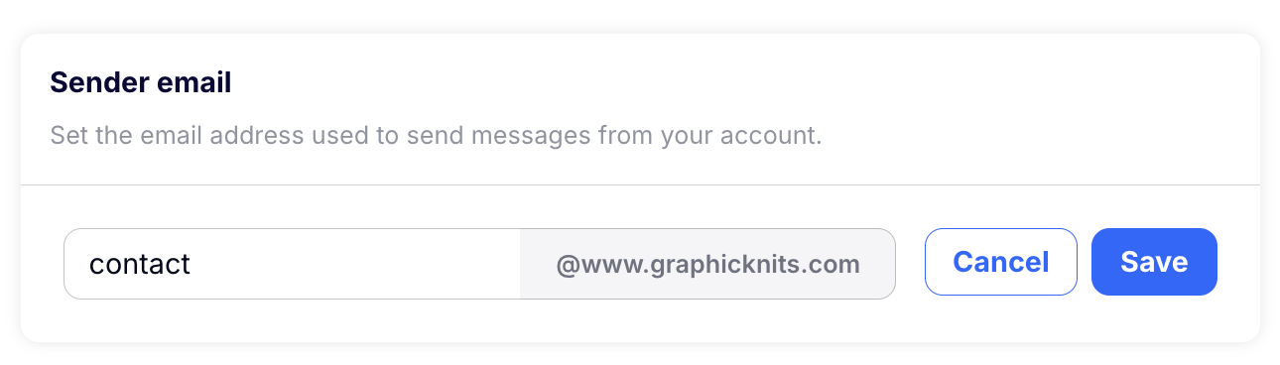Click the bold Sender email title
This screenshot has width=1280, height=365.
(x=141, y=83)
